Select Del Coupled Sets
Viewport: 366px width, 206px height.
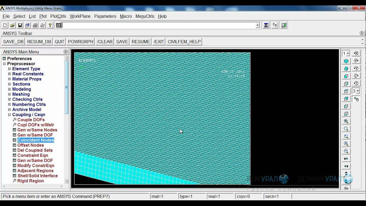tap(35, 150)
